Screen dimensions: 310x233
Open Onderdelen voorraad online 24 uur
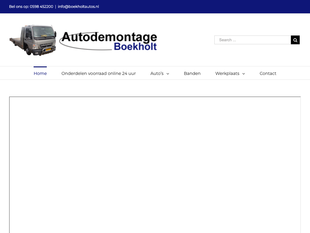pos(98,73)
